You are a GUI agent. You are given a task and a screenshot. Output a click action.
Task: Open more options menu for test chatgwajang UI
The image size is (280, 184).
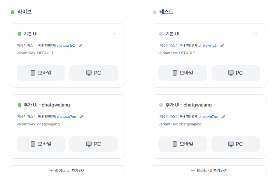[255, 105]
